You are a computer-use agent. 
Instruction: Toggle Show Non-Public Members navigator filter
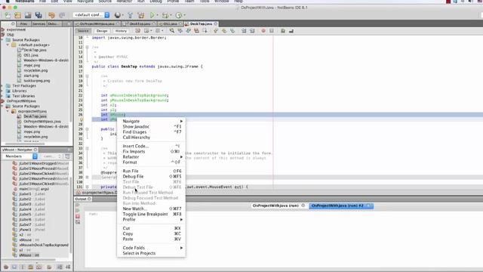30,267
